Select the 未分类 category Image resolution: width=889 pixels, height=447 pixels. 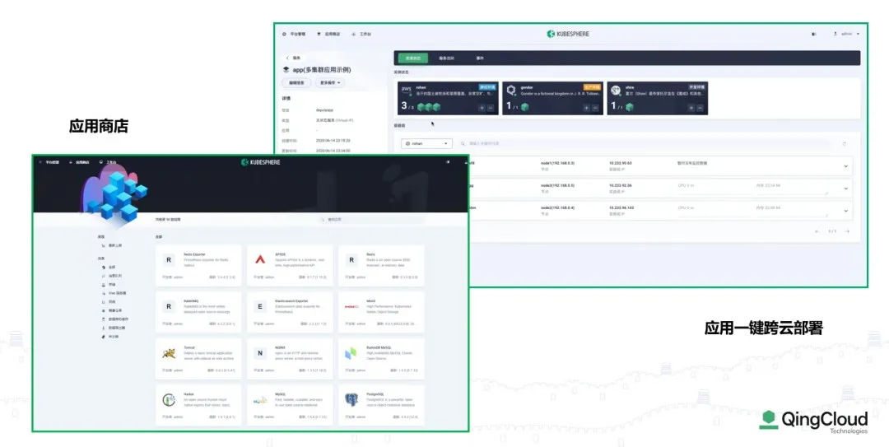[110, 337]
